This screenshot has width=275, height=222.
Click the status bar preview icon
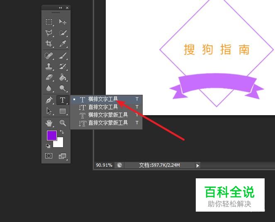[x=119, y=165]
